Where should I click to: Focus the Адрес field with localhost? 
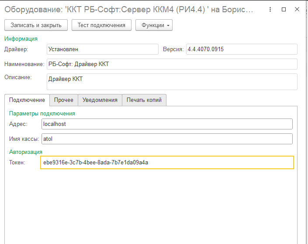[167, 124]
